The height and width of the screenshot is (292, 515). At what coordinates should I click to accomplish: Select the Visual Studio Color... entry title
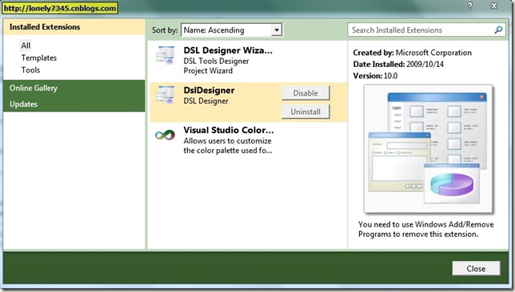point(229,130)
